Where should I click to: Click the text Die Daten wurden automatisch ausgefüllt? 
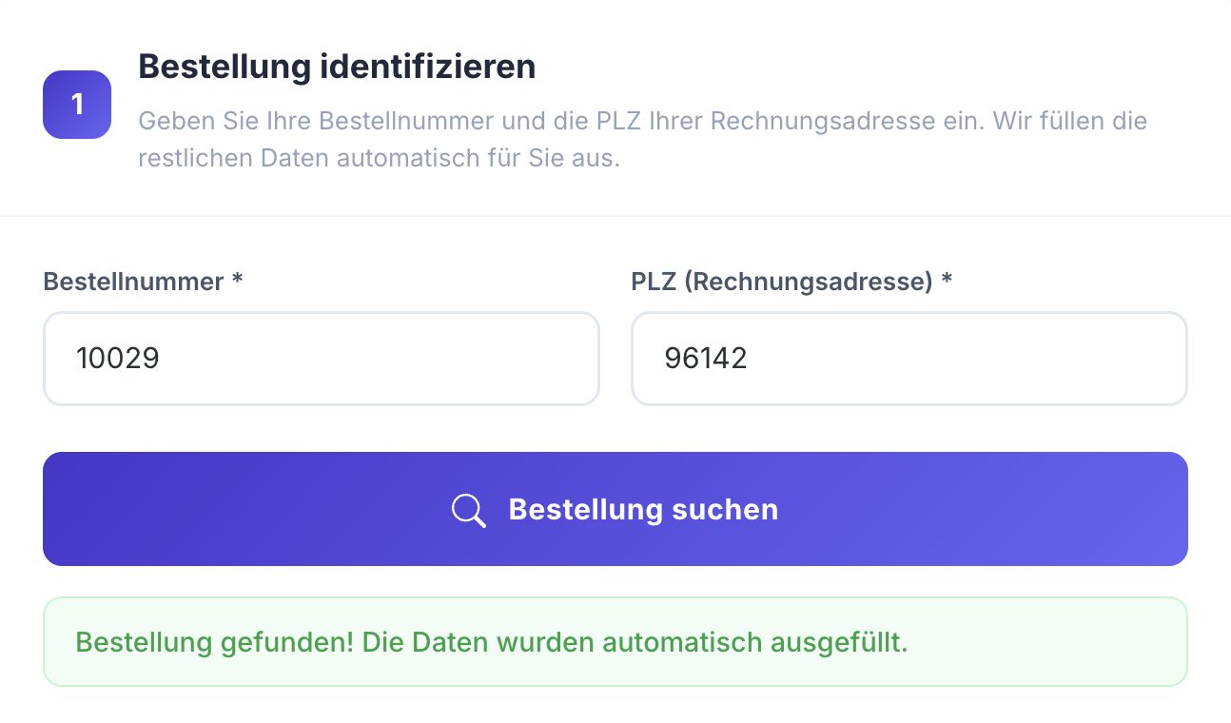[635, 642]
